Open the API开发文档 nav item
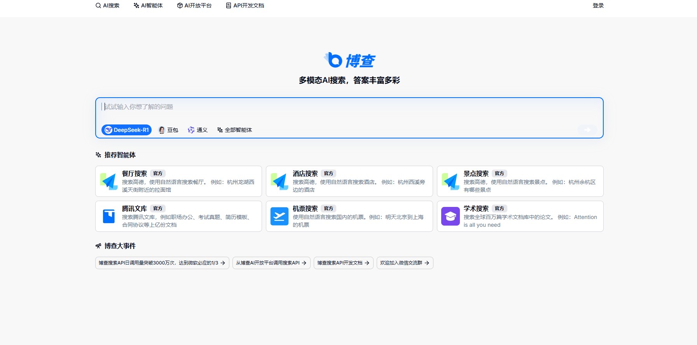The image size is (697, 345). (x=245, y=5)
